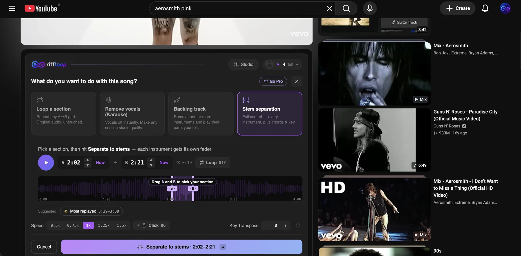Set point A to Now

(100, 162)
